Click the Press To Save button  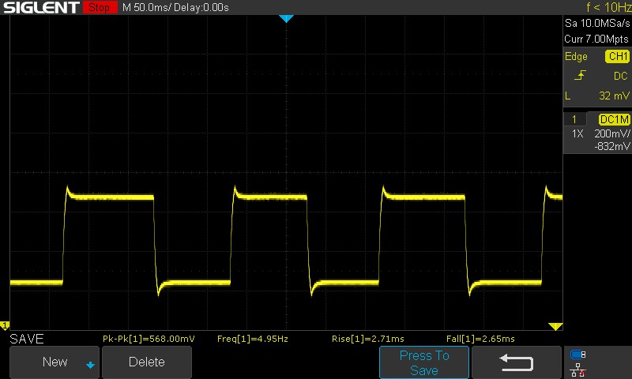[424, 362]
